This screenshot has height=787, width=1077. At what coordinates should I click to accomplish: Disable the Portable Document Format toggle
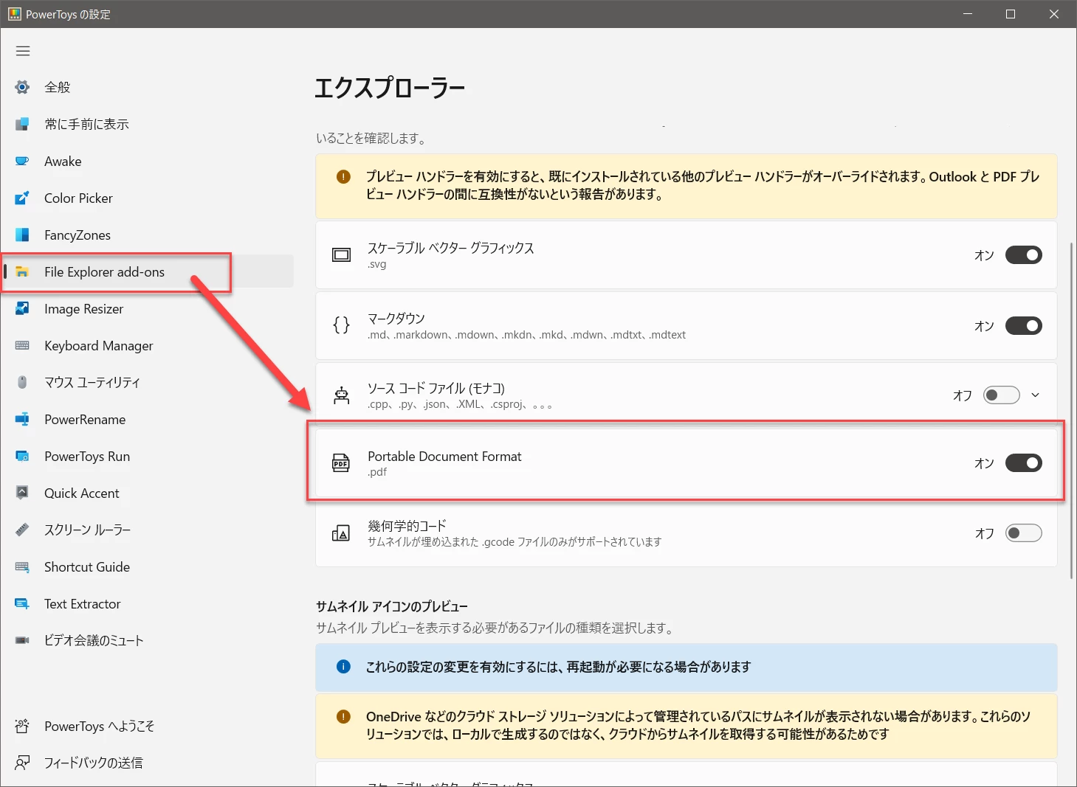[x=1023, y=463]
